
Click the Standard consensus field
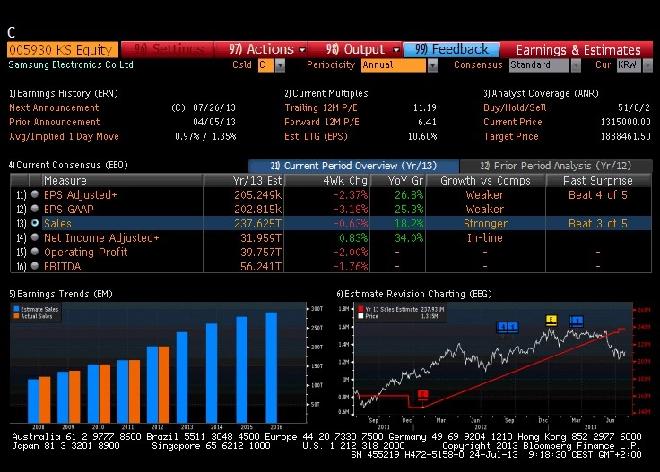pos(539,65)
